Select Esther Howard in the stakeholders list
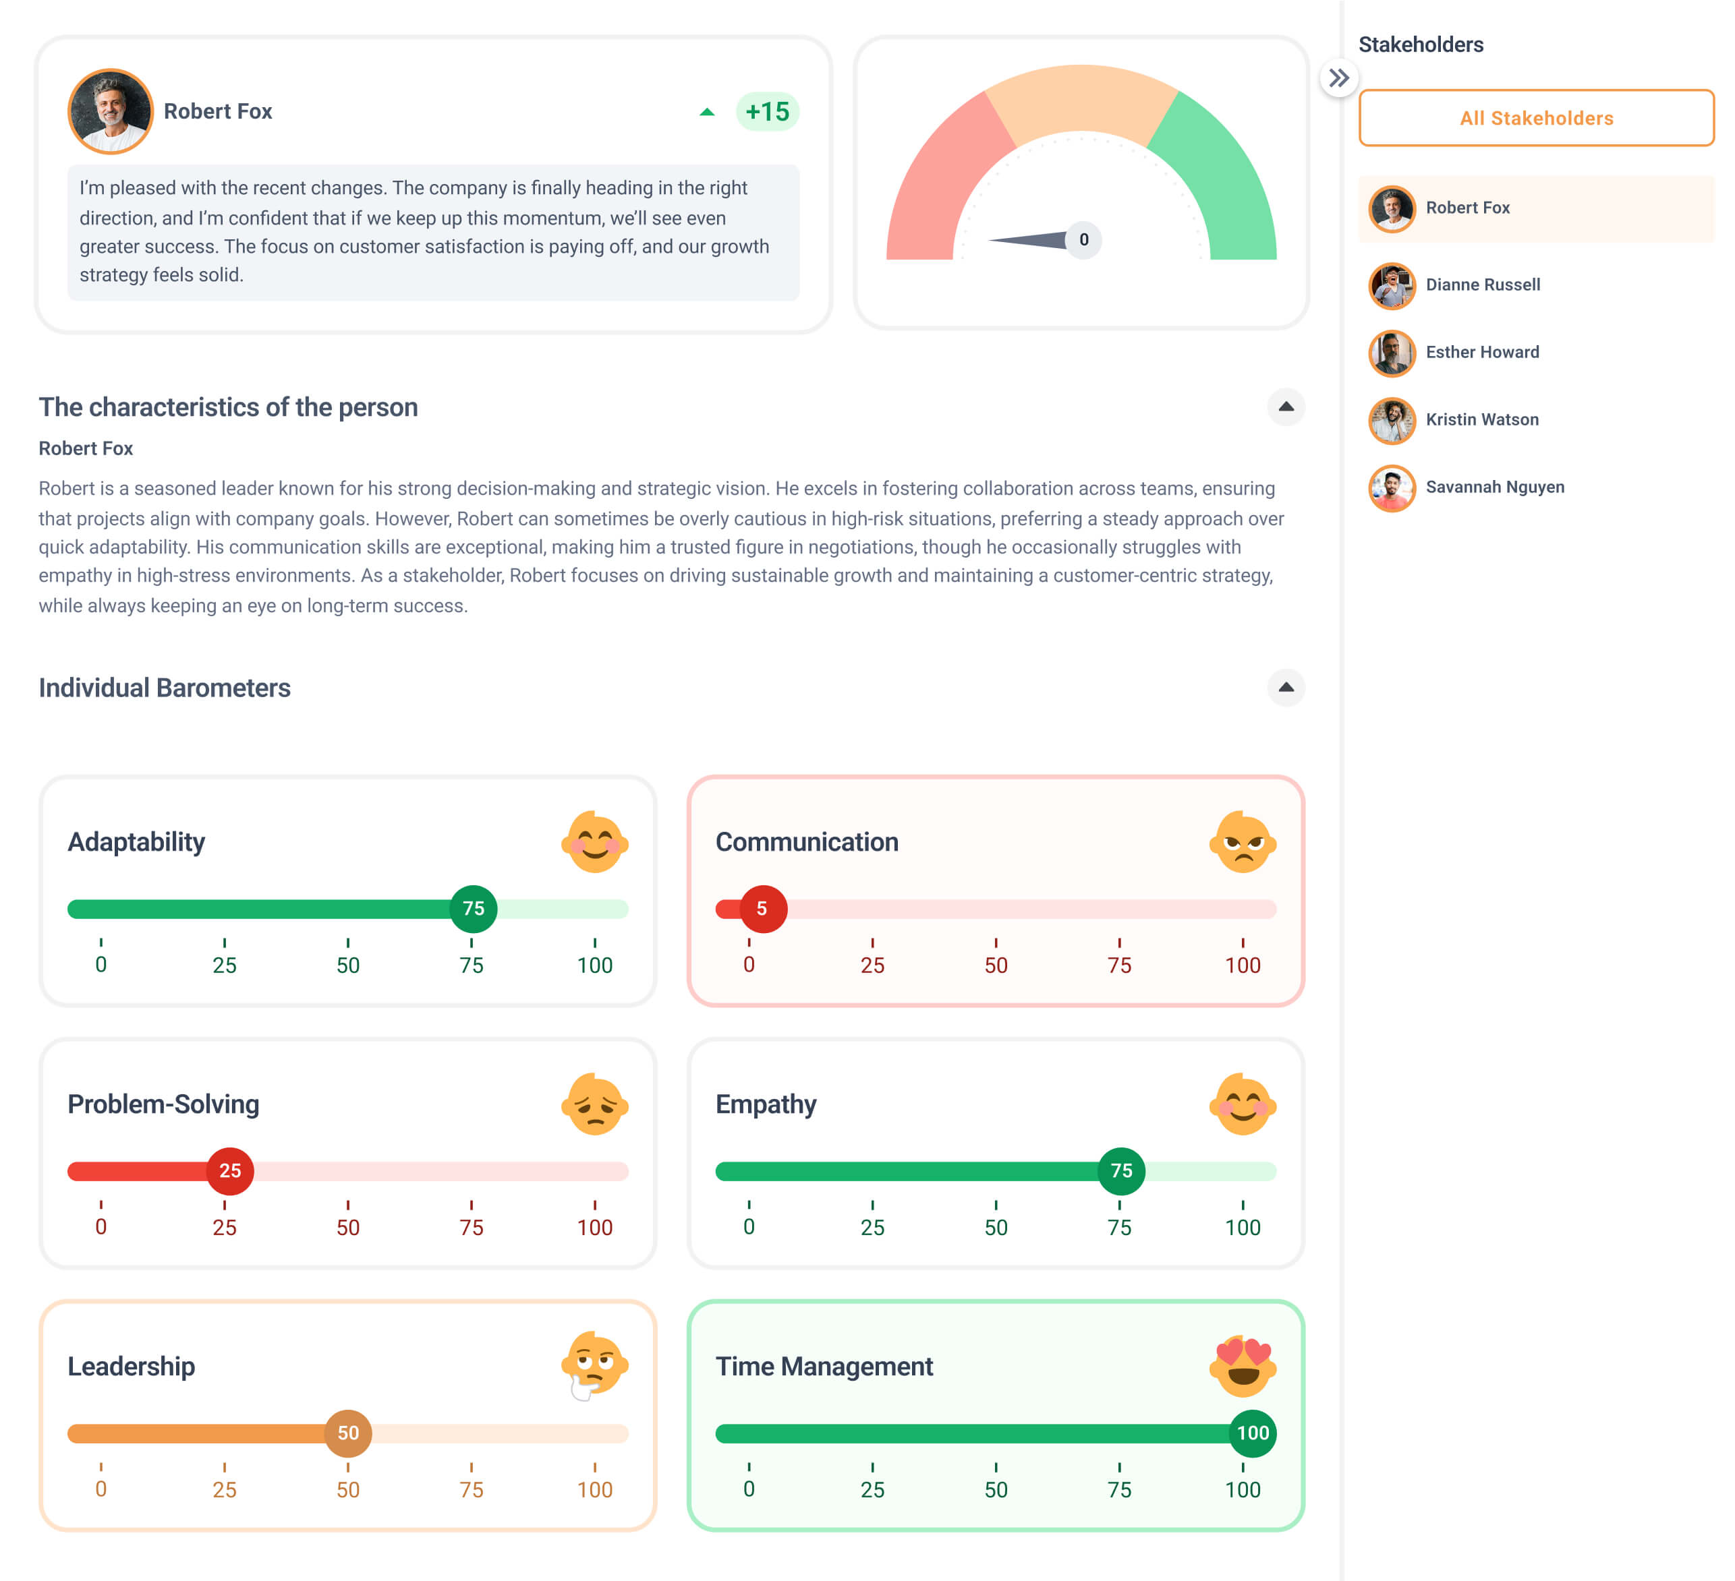 point(1536,353)
